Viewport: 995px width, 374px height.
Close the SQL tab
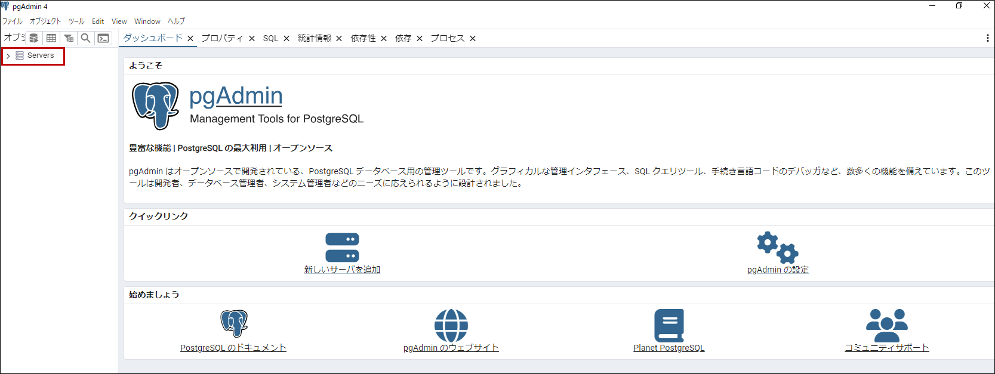287,38
